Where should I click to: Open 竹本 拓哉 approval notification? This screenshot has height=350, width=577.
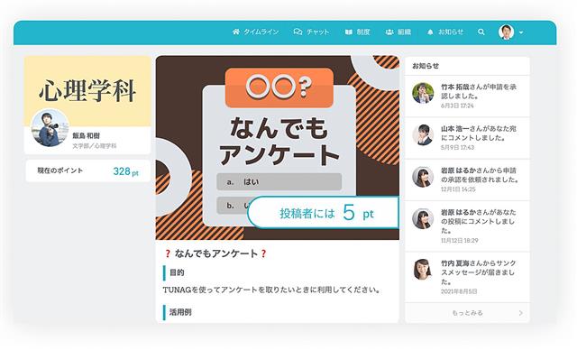point(467,97)
